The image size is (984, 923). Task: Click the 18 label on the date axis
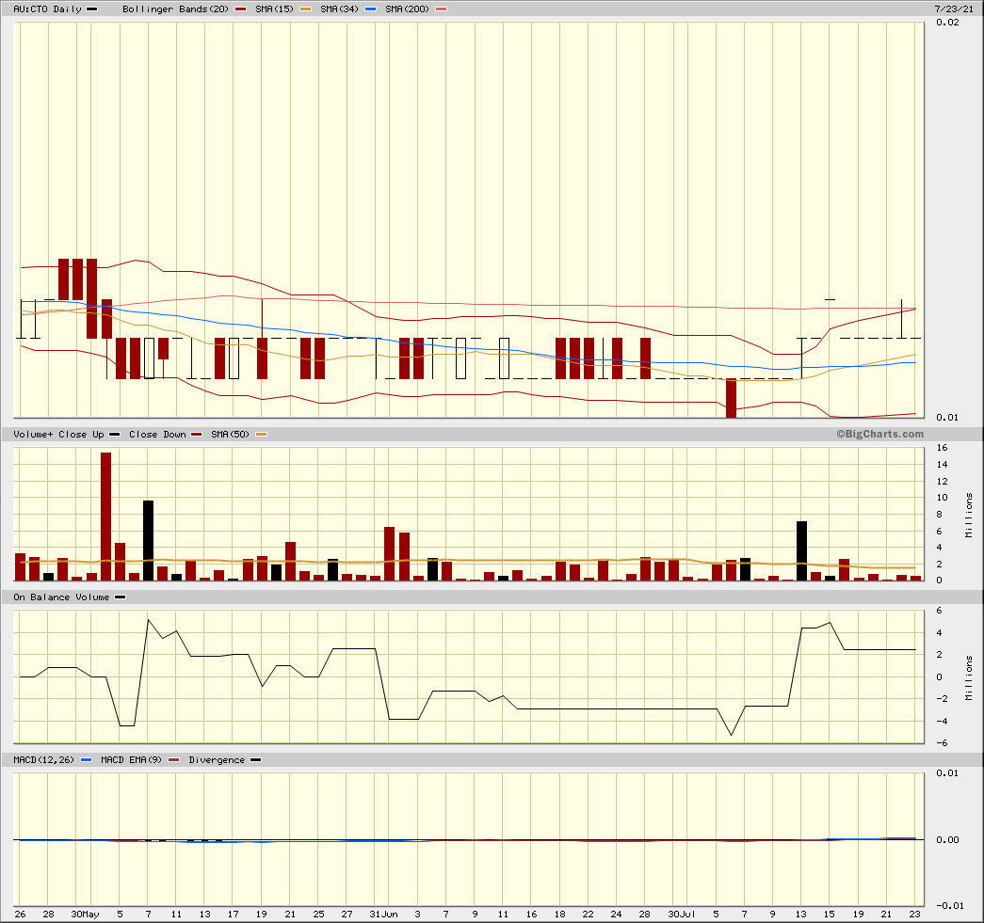tap(559, 915)
